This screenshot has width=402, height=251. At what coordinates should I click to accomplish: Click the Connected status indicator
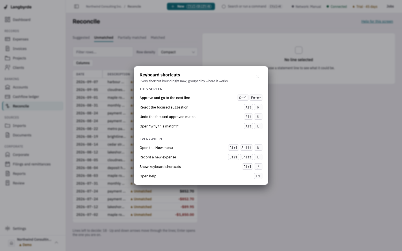tap(336, 6)
